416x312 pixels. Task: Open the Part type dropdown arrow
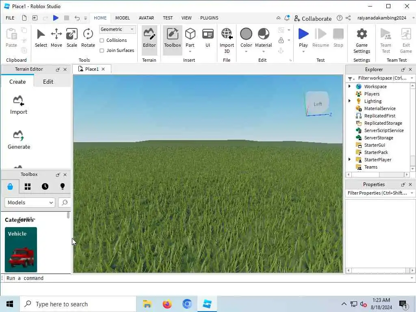pyautogui.click(x=190, y=52)
